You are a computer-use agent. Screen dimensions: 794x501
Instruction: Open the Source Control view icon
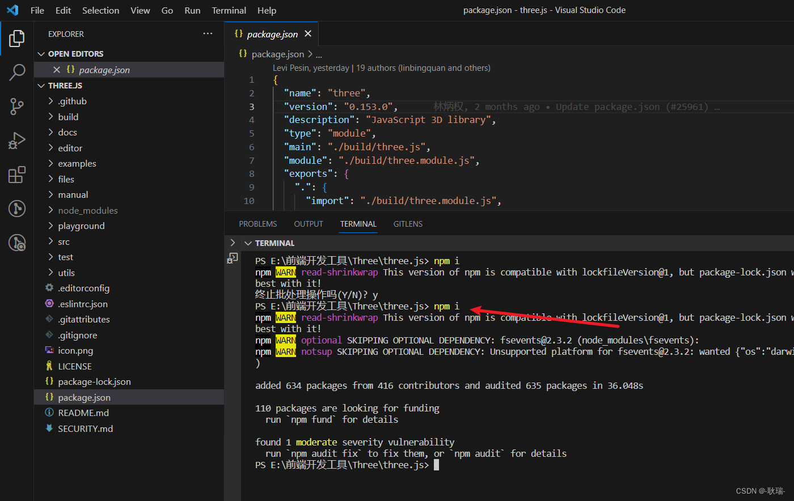tap(17, 106)
